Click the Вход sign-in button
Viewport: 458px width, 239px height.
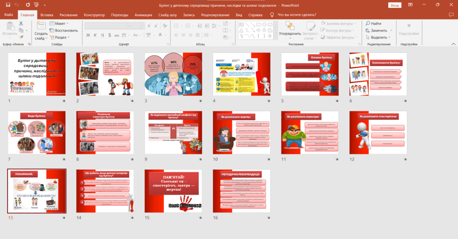(395, 5)
